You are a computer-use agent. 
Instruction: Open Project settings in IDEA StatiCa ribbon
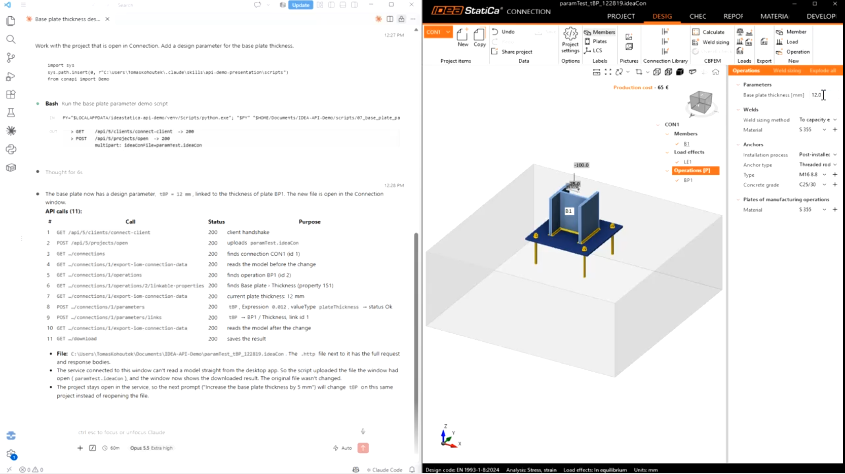[570, 40]
